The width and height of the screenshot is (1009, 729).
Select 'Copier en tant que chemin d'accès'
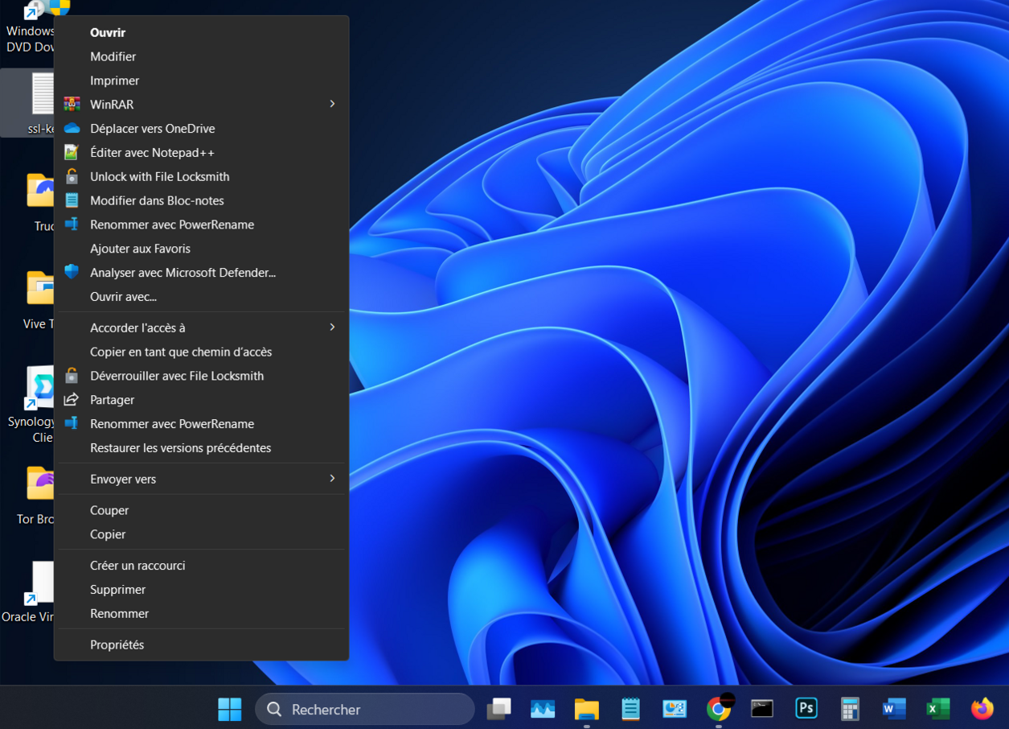point(181,352)
